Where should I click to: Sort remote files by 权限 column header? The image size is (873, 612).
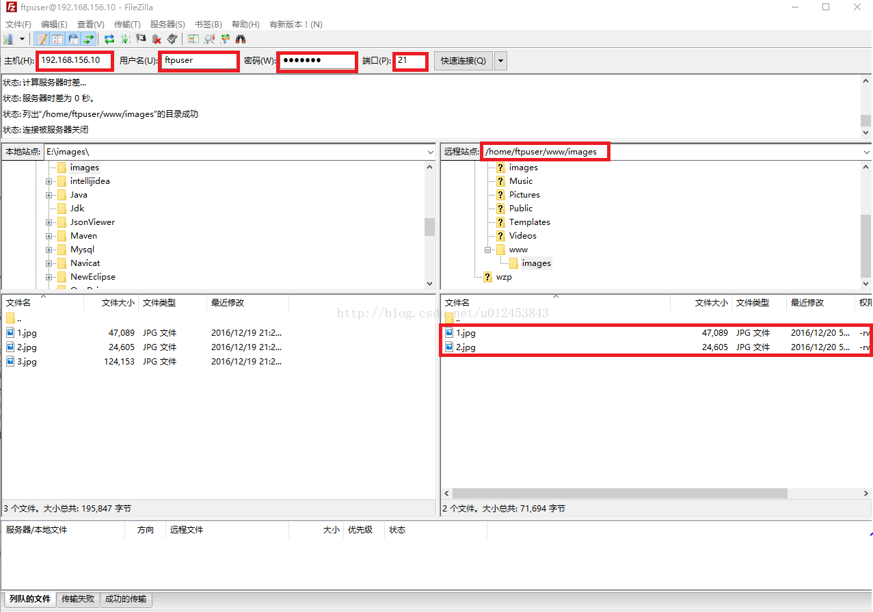[864, 302]
